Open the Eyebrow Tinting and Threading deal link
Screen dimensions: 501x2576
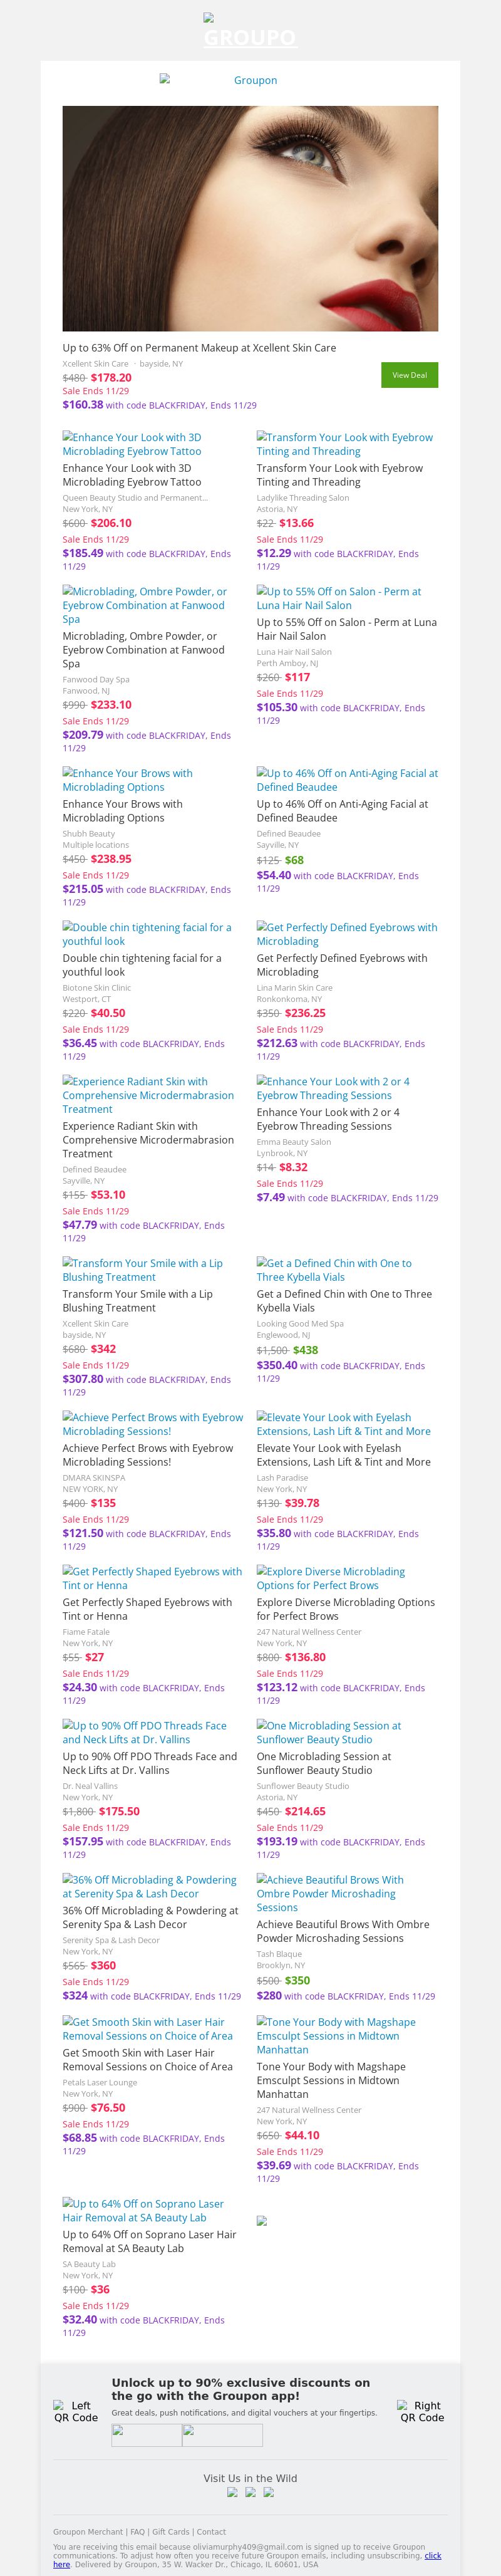pyautogui.click(x=344, y=444)
